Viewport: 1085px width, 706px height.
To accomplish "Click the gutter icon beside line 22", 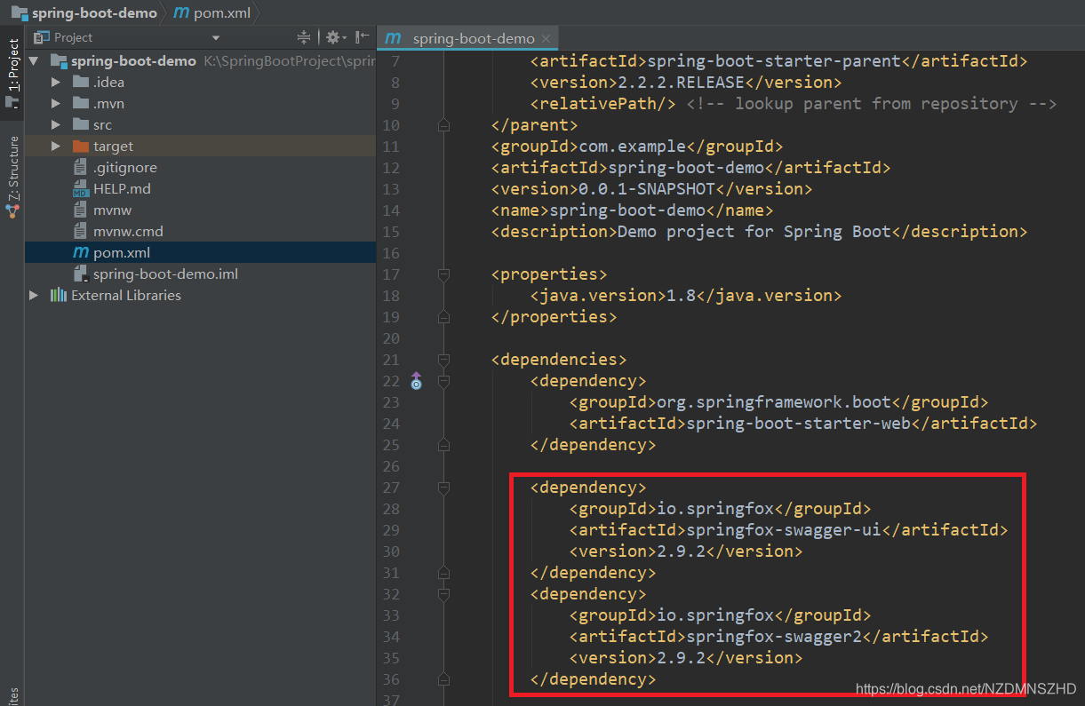I will [416, 380].
